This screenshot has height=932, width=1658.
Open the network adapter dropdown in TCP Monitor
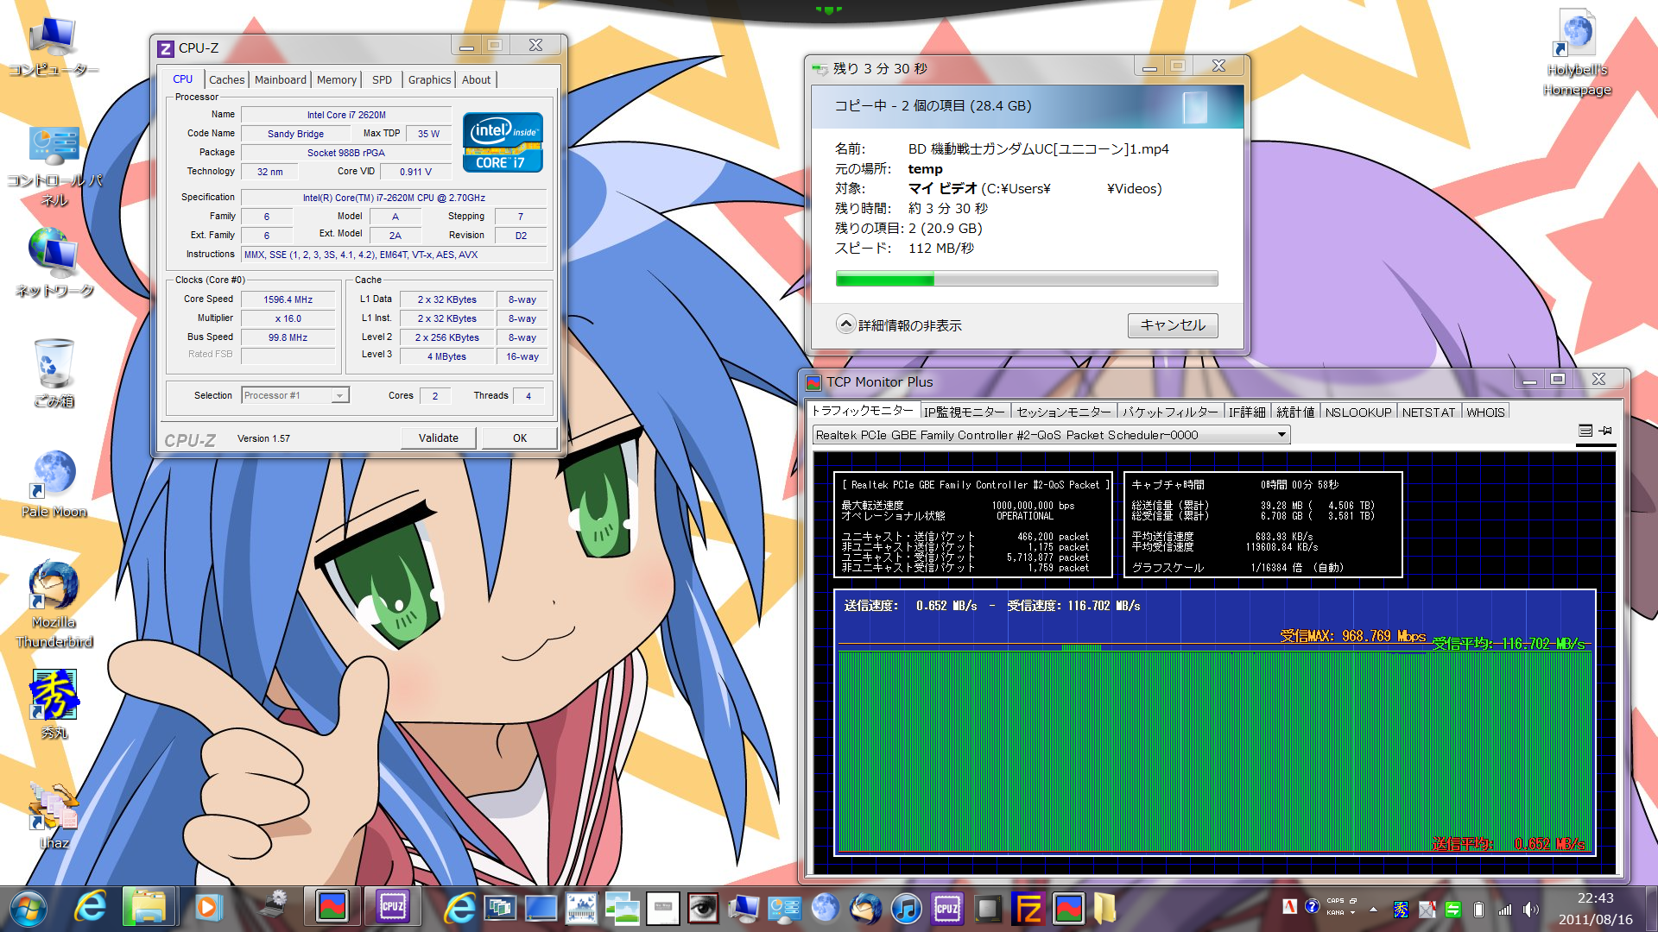click(1281, 435)
